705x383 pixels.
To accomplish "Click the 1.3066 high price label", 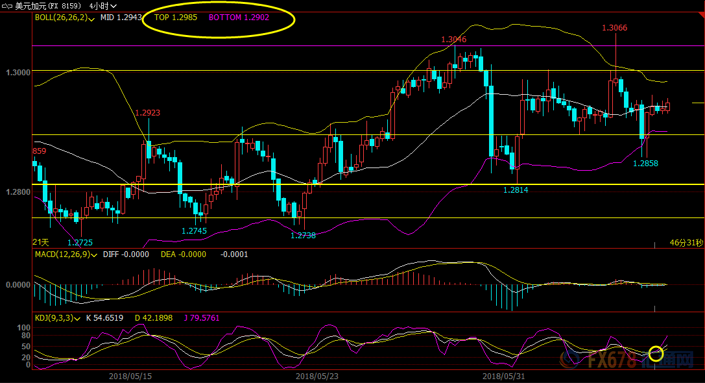I will point(614,28).
